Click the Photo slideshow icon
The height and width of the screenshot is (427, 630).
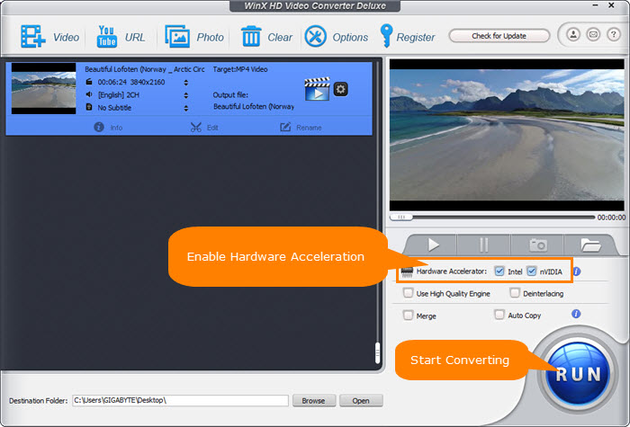177,37
